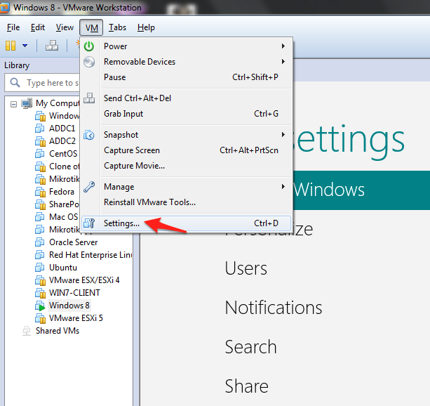430x406 pixels.
Task: Select Windows 8 in the library tree
Action: click(x=69, y=306)
